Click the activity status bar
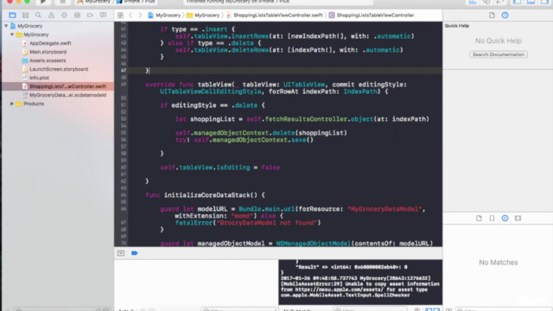 [278, 2]
